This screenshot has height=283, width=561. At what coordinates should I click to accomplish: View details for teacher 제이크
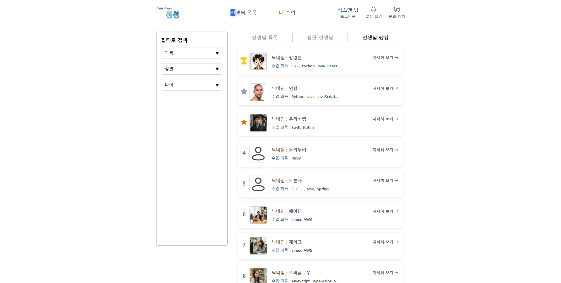tap(385, 242)
